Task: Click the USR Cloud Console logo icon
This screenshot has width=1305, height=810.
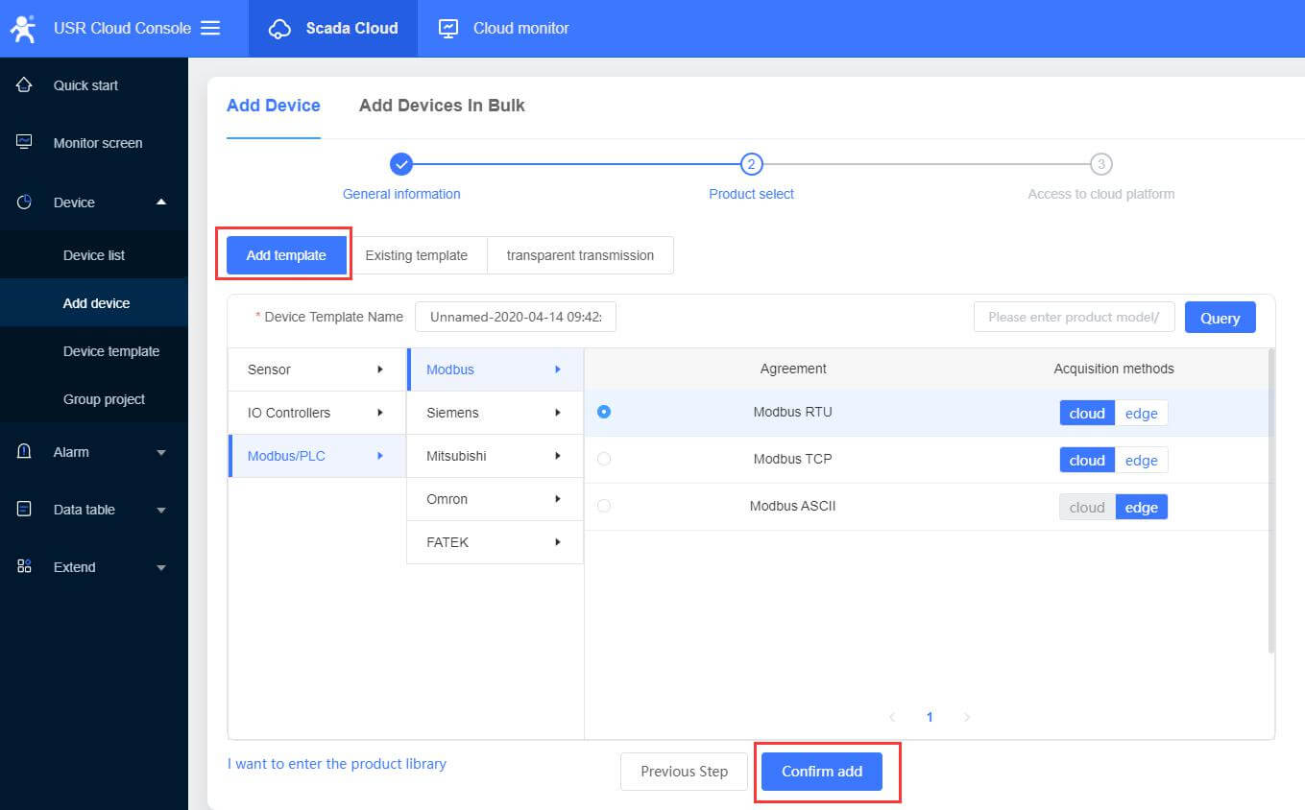Action: (22, 28)
